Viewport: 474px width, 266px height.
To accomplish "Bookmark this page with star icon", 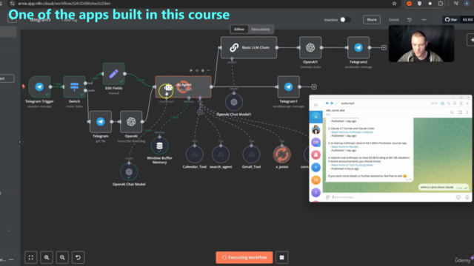I will click(x=394, y=4).
